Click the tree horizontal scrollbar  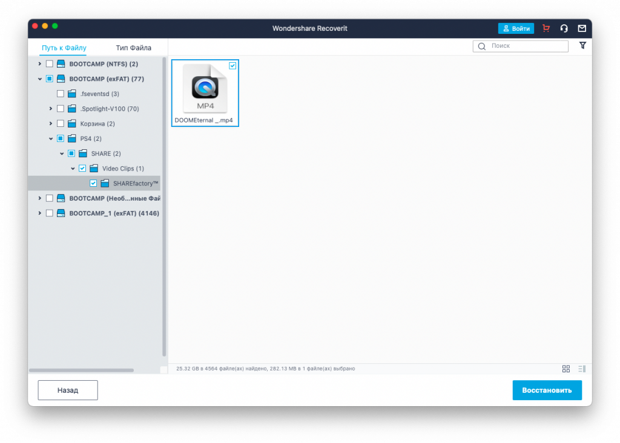82,370
